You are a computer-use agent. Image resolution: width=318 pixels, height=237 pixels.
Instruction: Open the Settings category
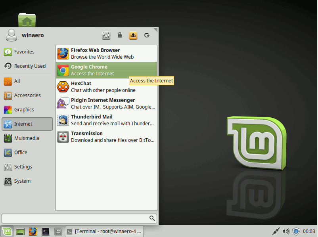[x=27, y=166]
